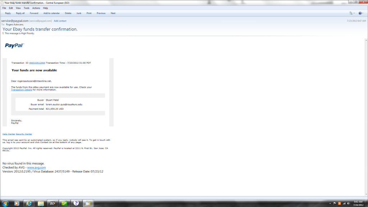The height and width of the screenshot is (207, 368).
Task: Click the vertical scrollbar down arrow
Action: [366, 194]
